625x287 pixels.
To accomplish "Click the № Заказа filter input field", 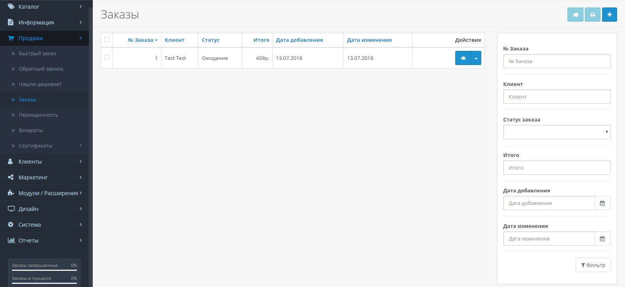I will (556, 61).
